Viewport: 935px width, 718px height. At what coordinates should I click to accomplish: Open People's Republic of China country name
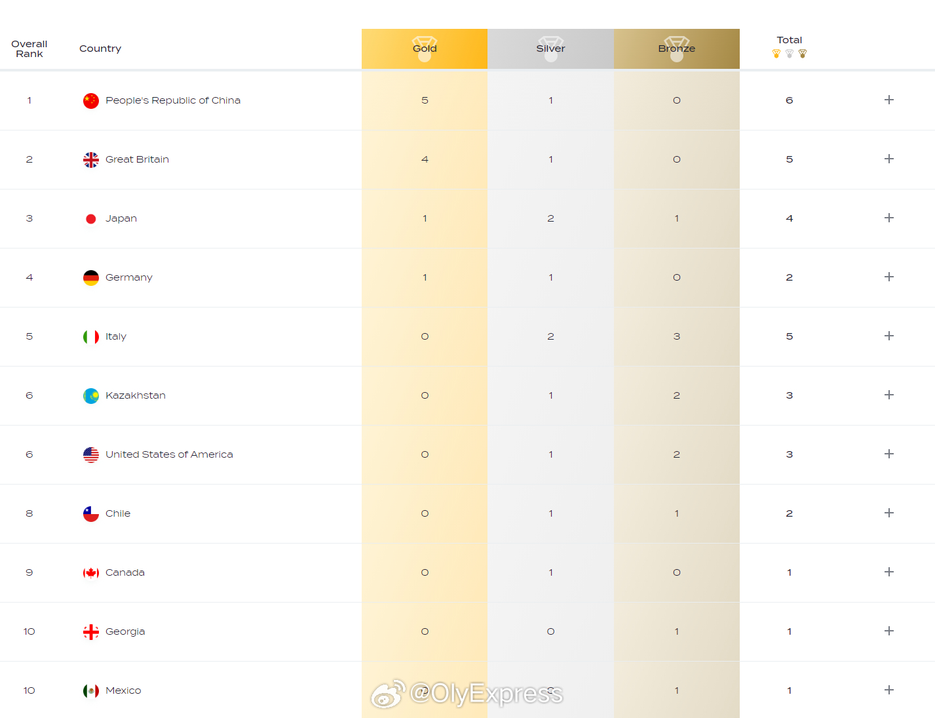[x=173, y=100]
